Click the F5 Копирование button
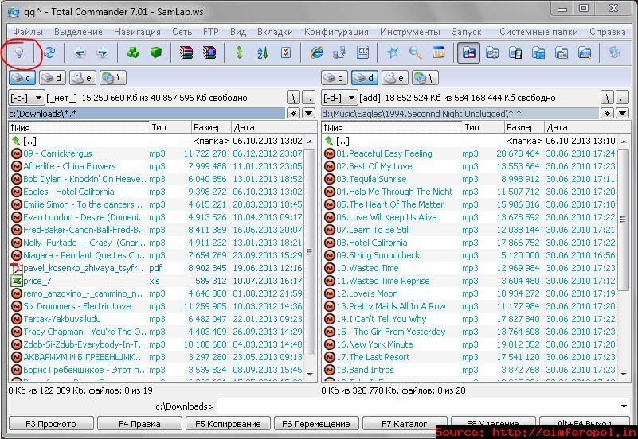This screenshot has height=439, width=638. point(228,424)
